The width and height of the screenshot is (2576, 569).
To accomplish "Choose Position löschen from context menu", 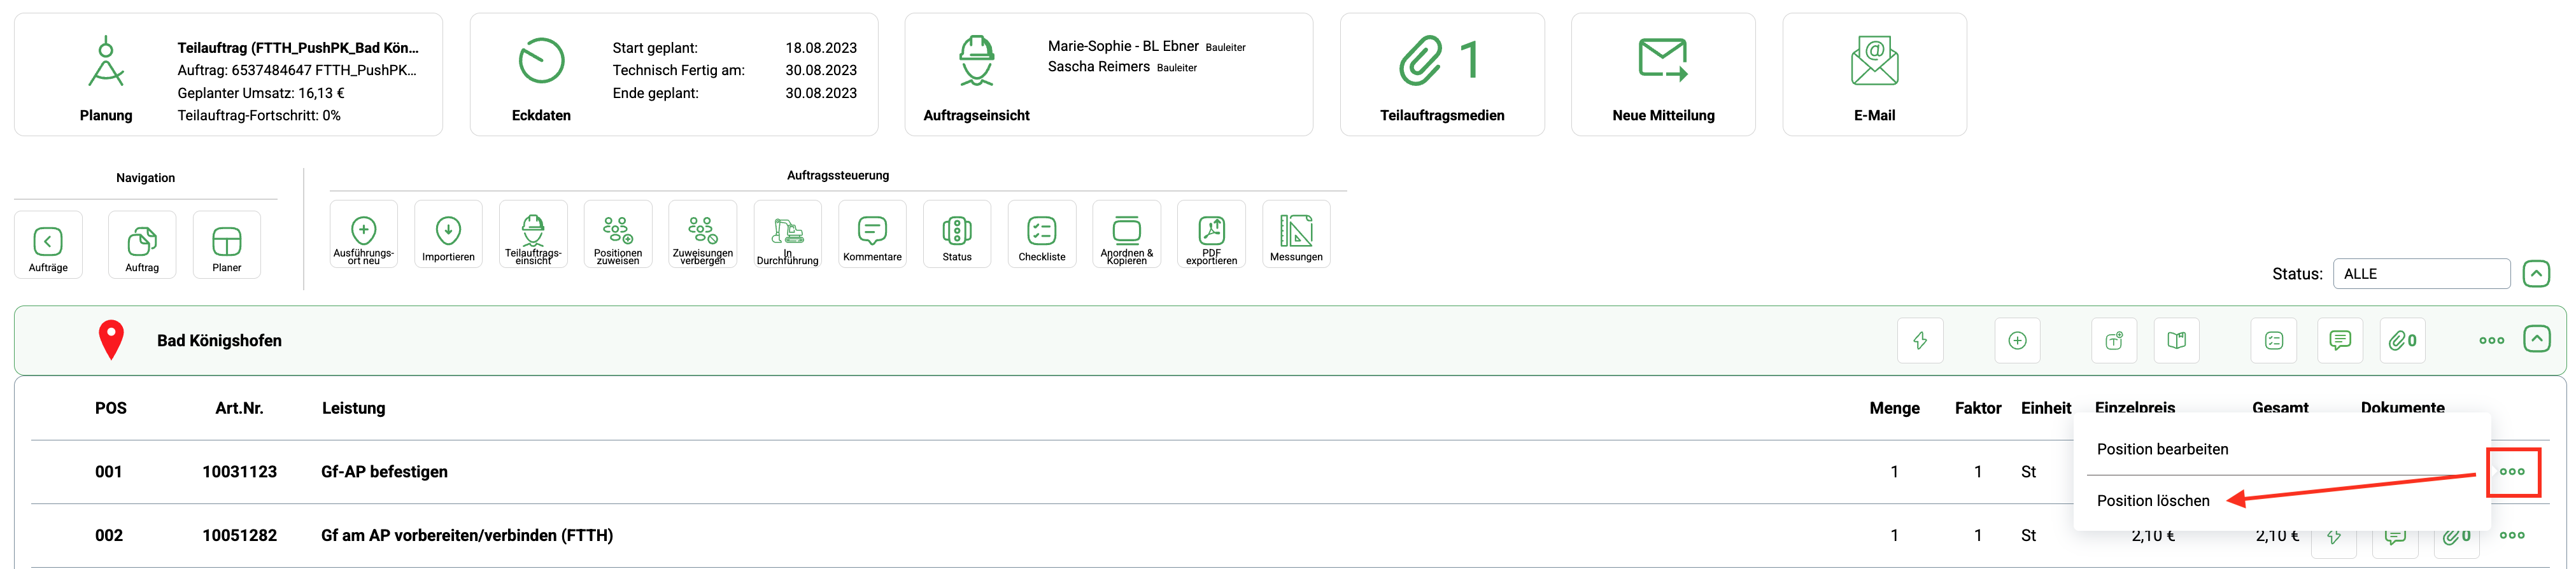I will (x=2152, y=501).
